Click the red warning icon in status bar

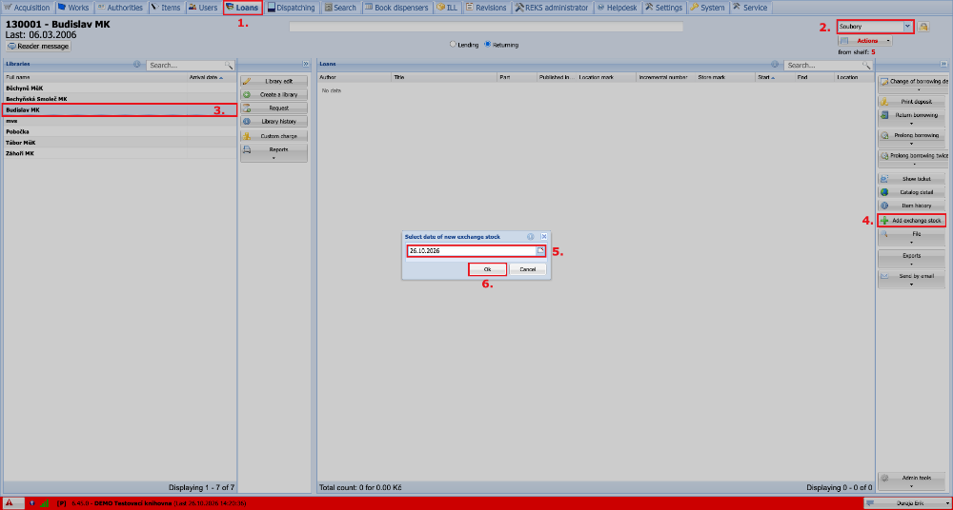[x=10, y=502]
